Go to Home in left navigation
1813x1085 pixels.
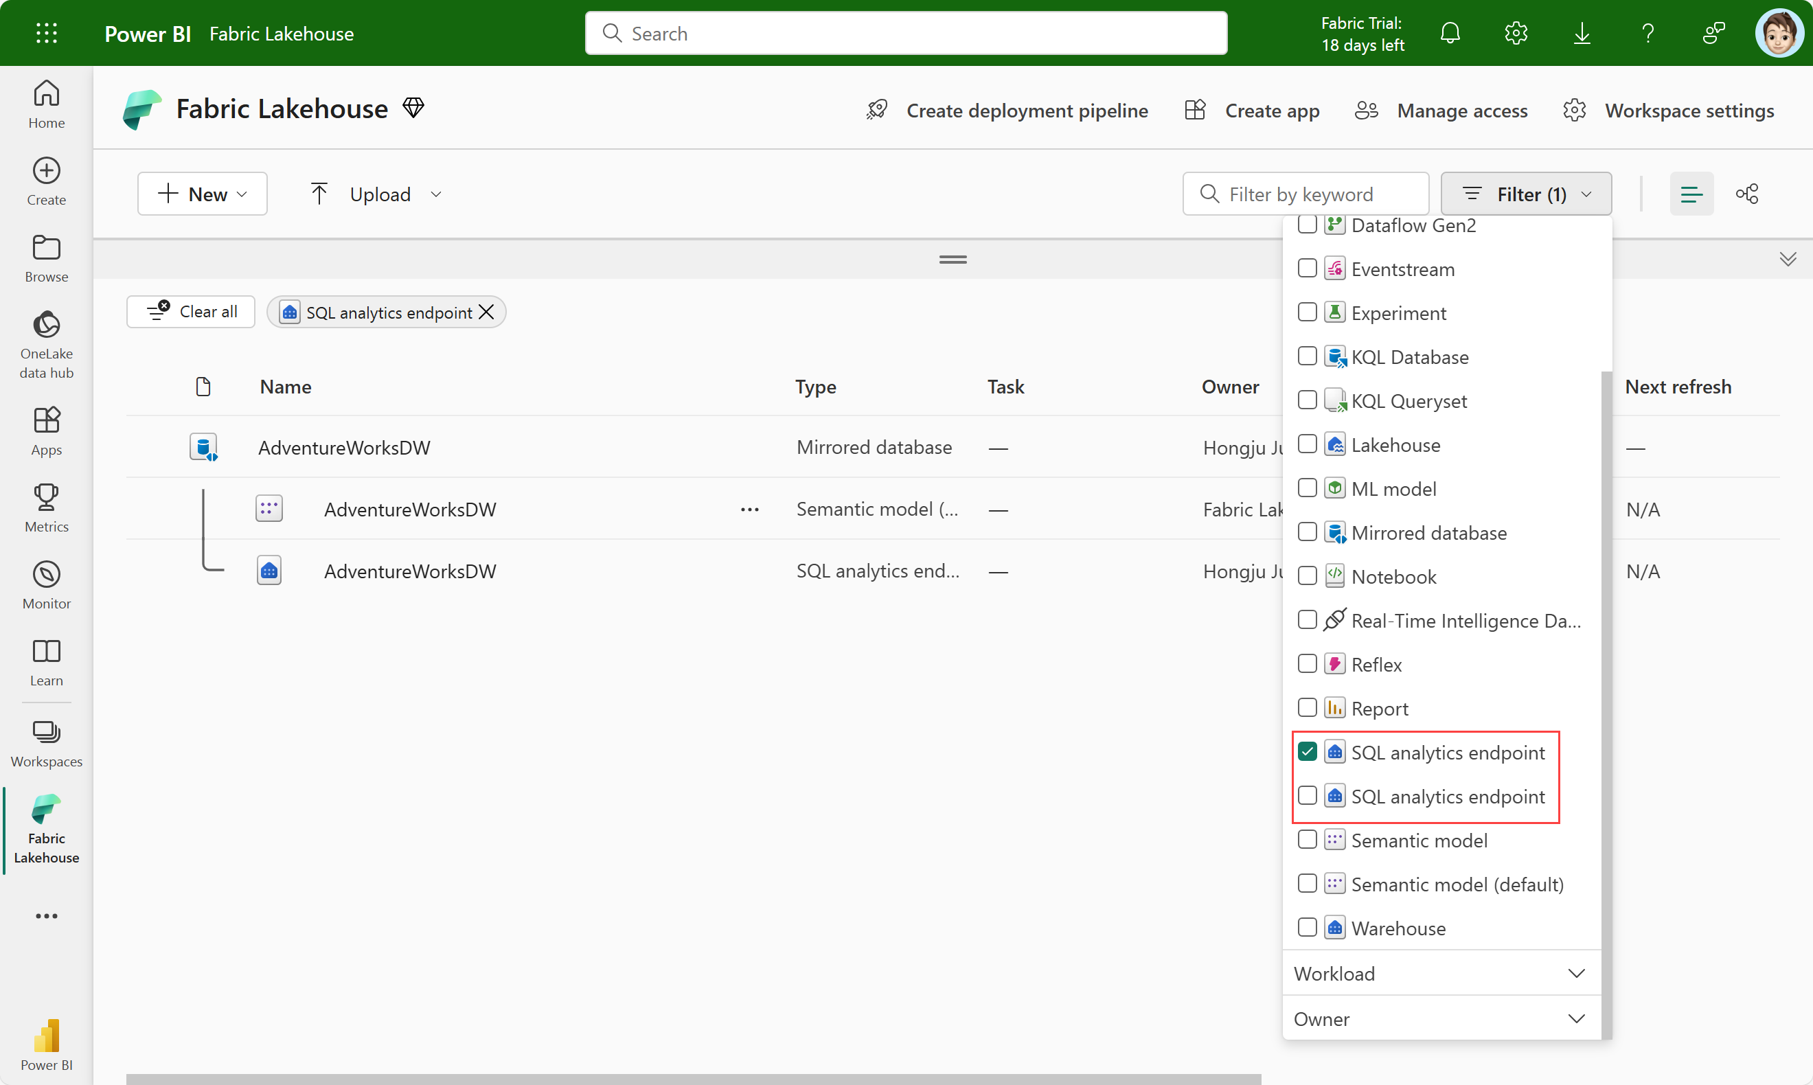[46, 104]
